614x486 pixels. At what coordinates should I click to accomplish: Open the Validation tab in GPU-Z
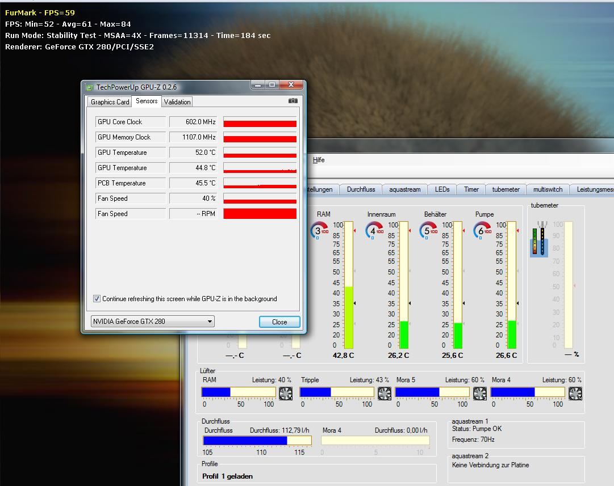(x=177, y=102)
